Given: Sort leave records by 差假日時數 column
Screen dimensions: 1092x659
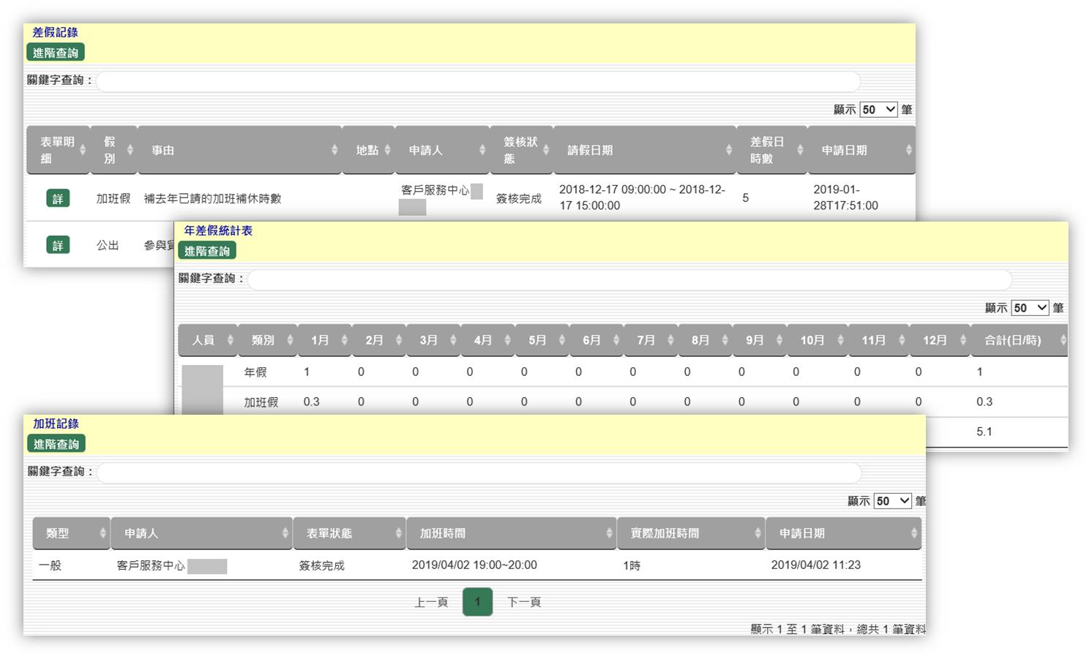Looking at the screenshot, I should click(771, 150).
